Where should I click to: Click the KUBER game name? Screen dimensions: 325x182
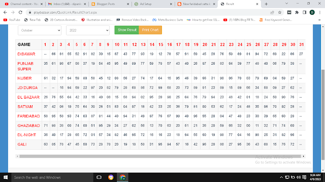coord(24,78)
